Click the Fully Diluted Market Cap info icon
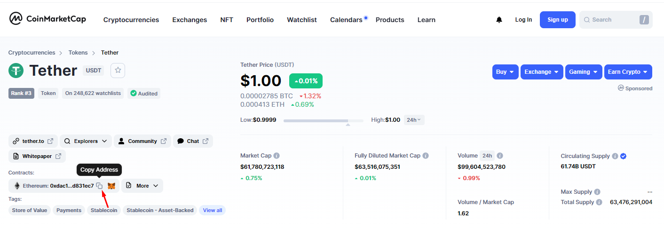This screenshot has width=664, height=229. click(x=426, y=156)
